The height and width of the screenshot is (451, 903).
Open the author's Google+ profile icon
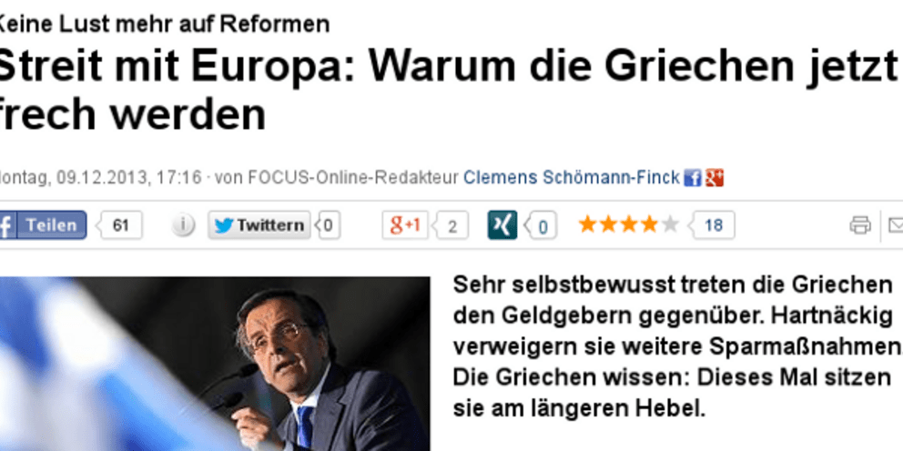714,178
